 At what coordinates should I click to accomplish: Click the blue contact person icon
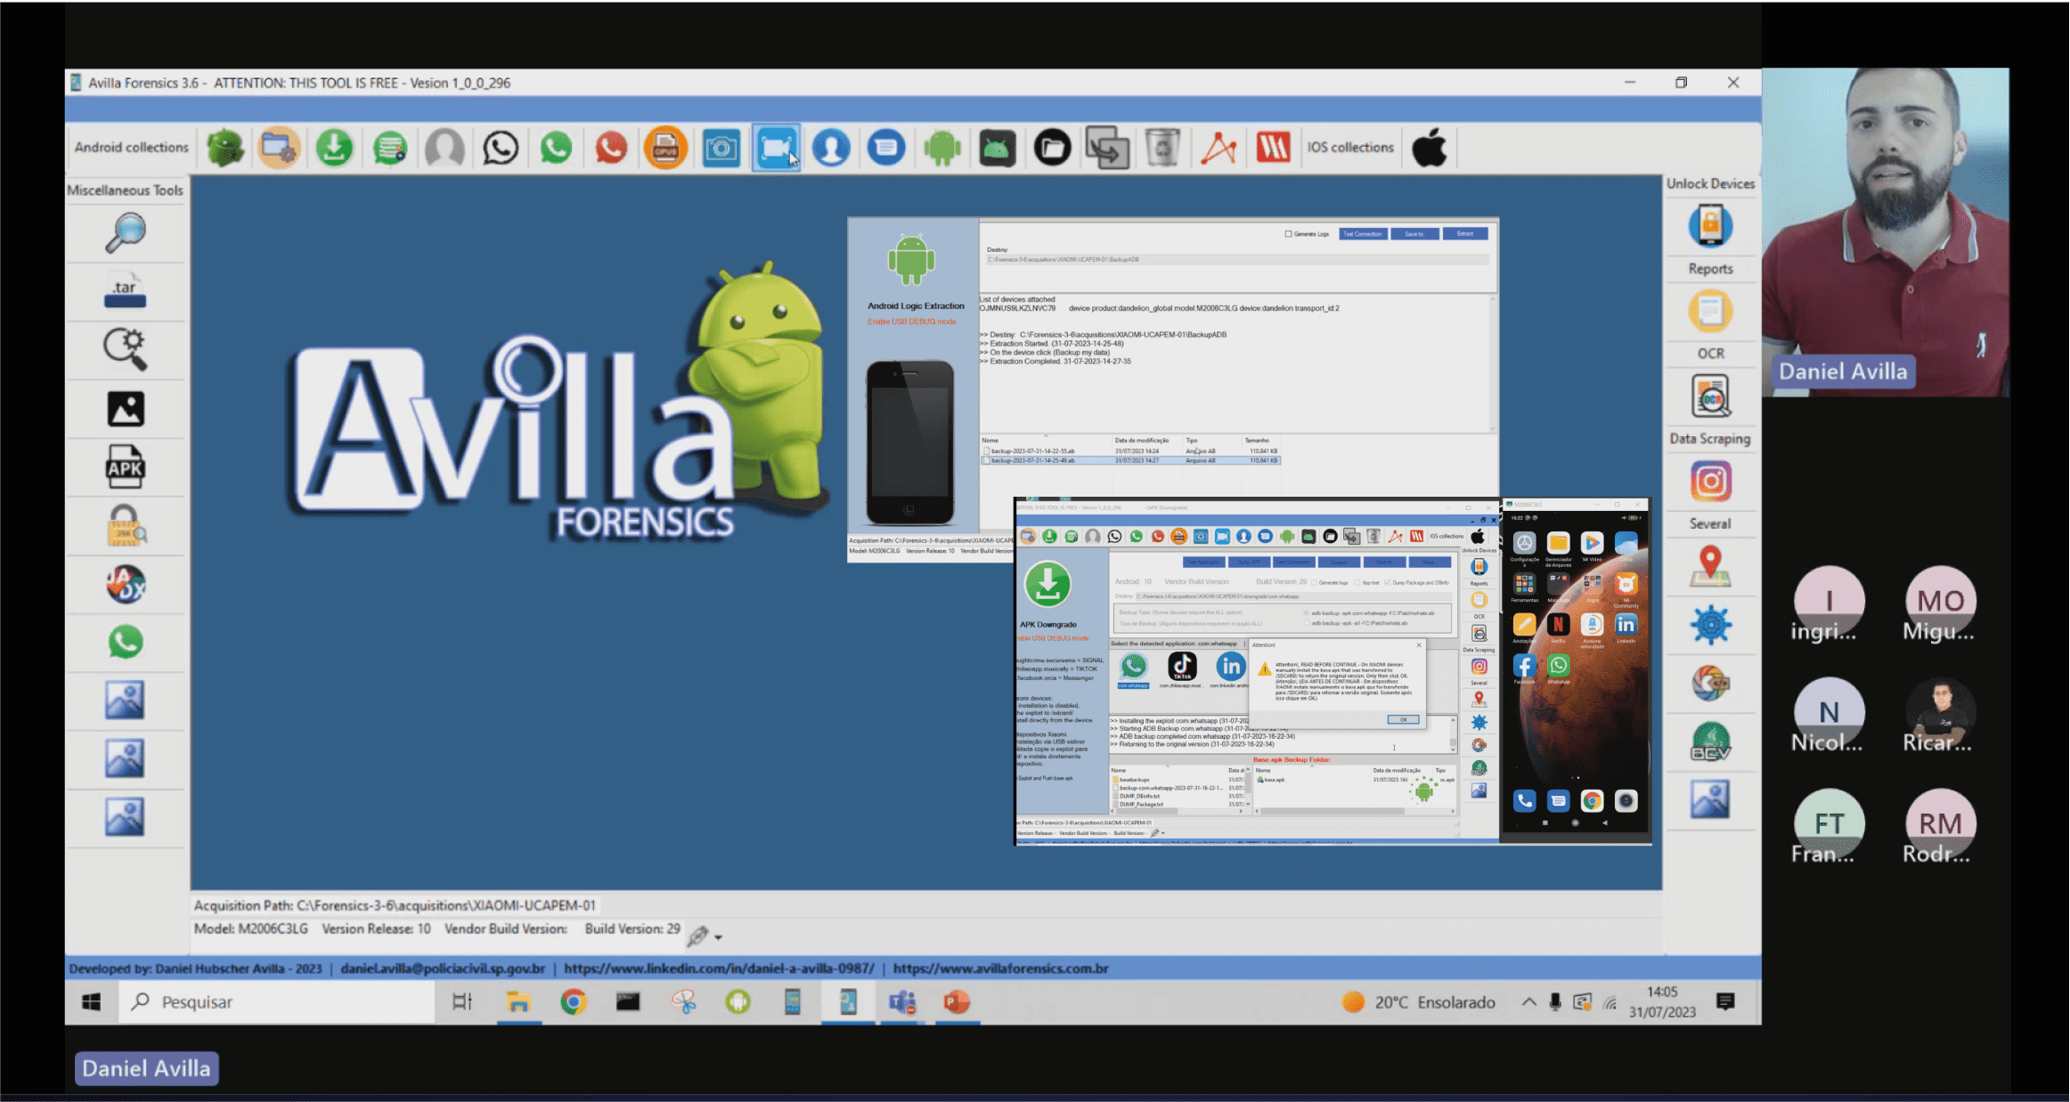tap(831, 148)
